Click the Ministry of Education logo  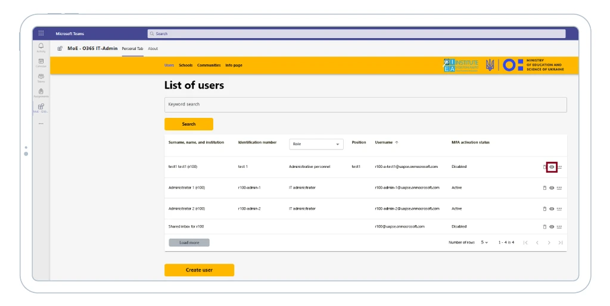pos(533,65)
